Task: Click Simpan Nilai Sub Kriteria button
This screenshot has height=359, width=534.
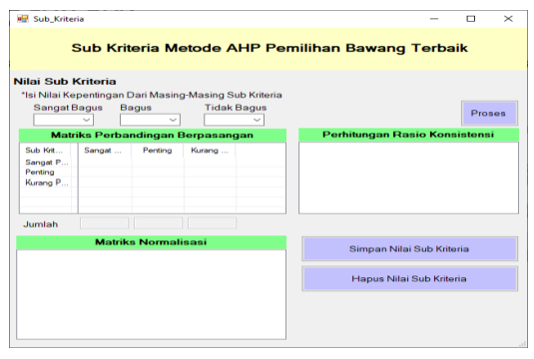Action: pyautogui.click(x=409, y=249)
